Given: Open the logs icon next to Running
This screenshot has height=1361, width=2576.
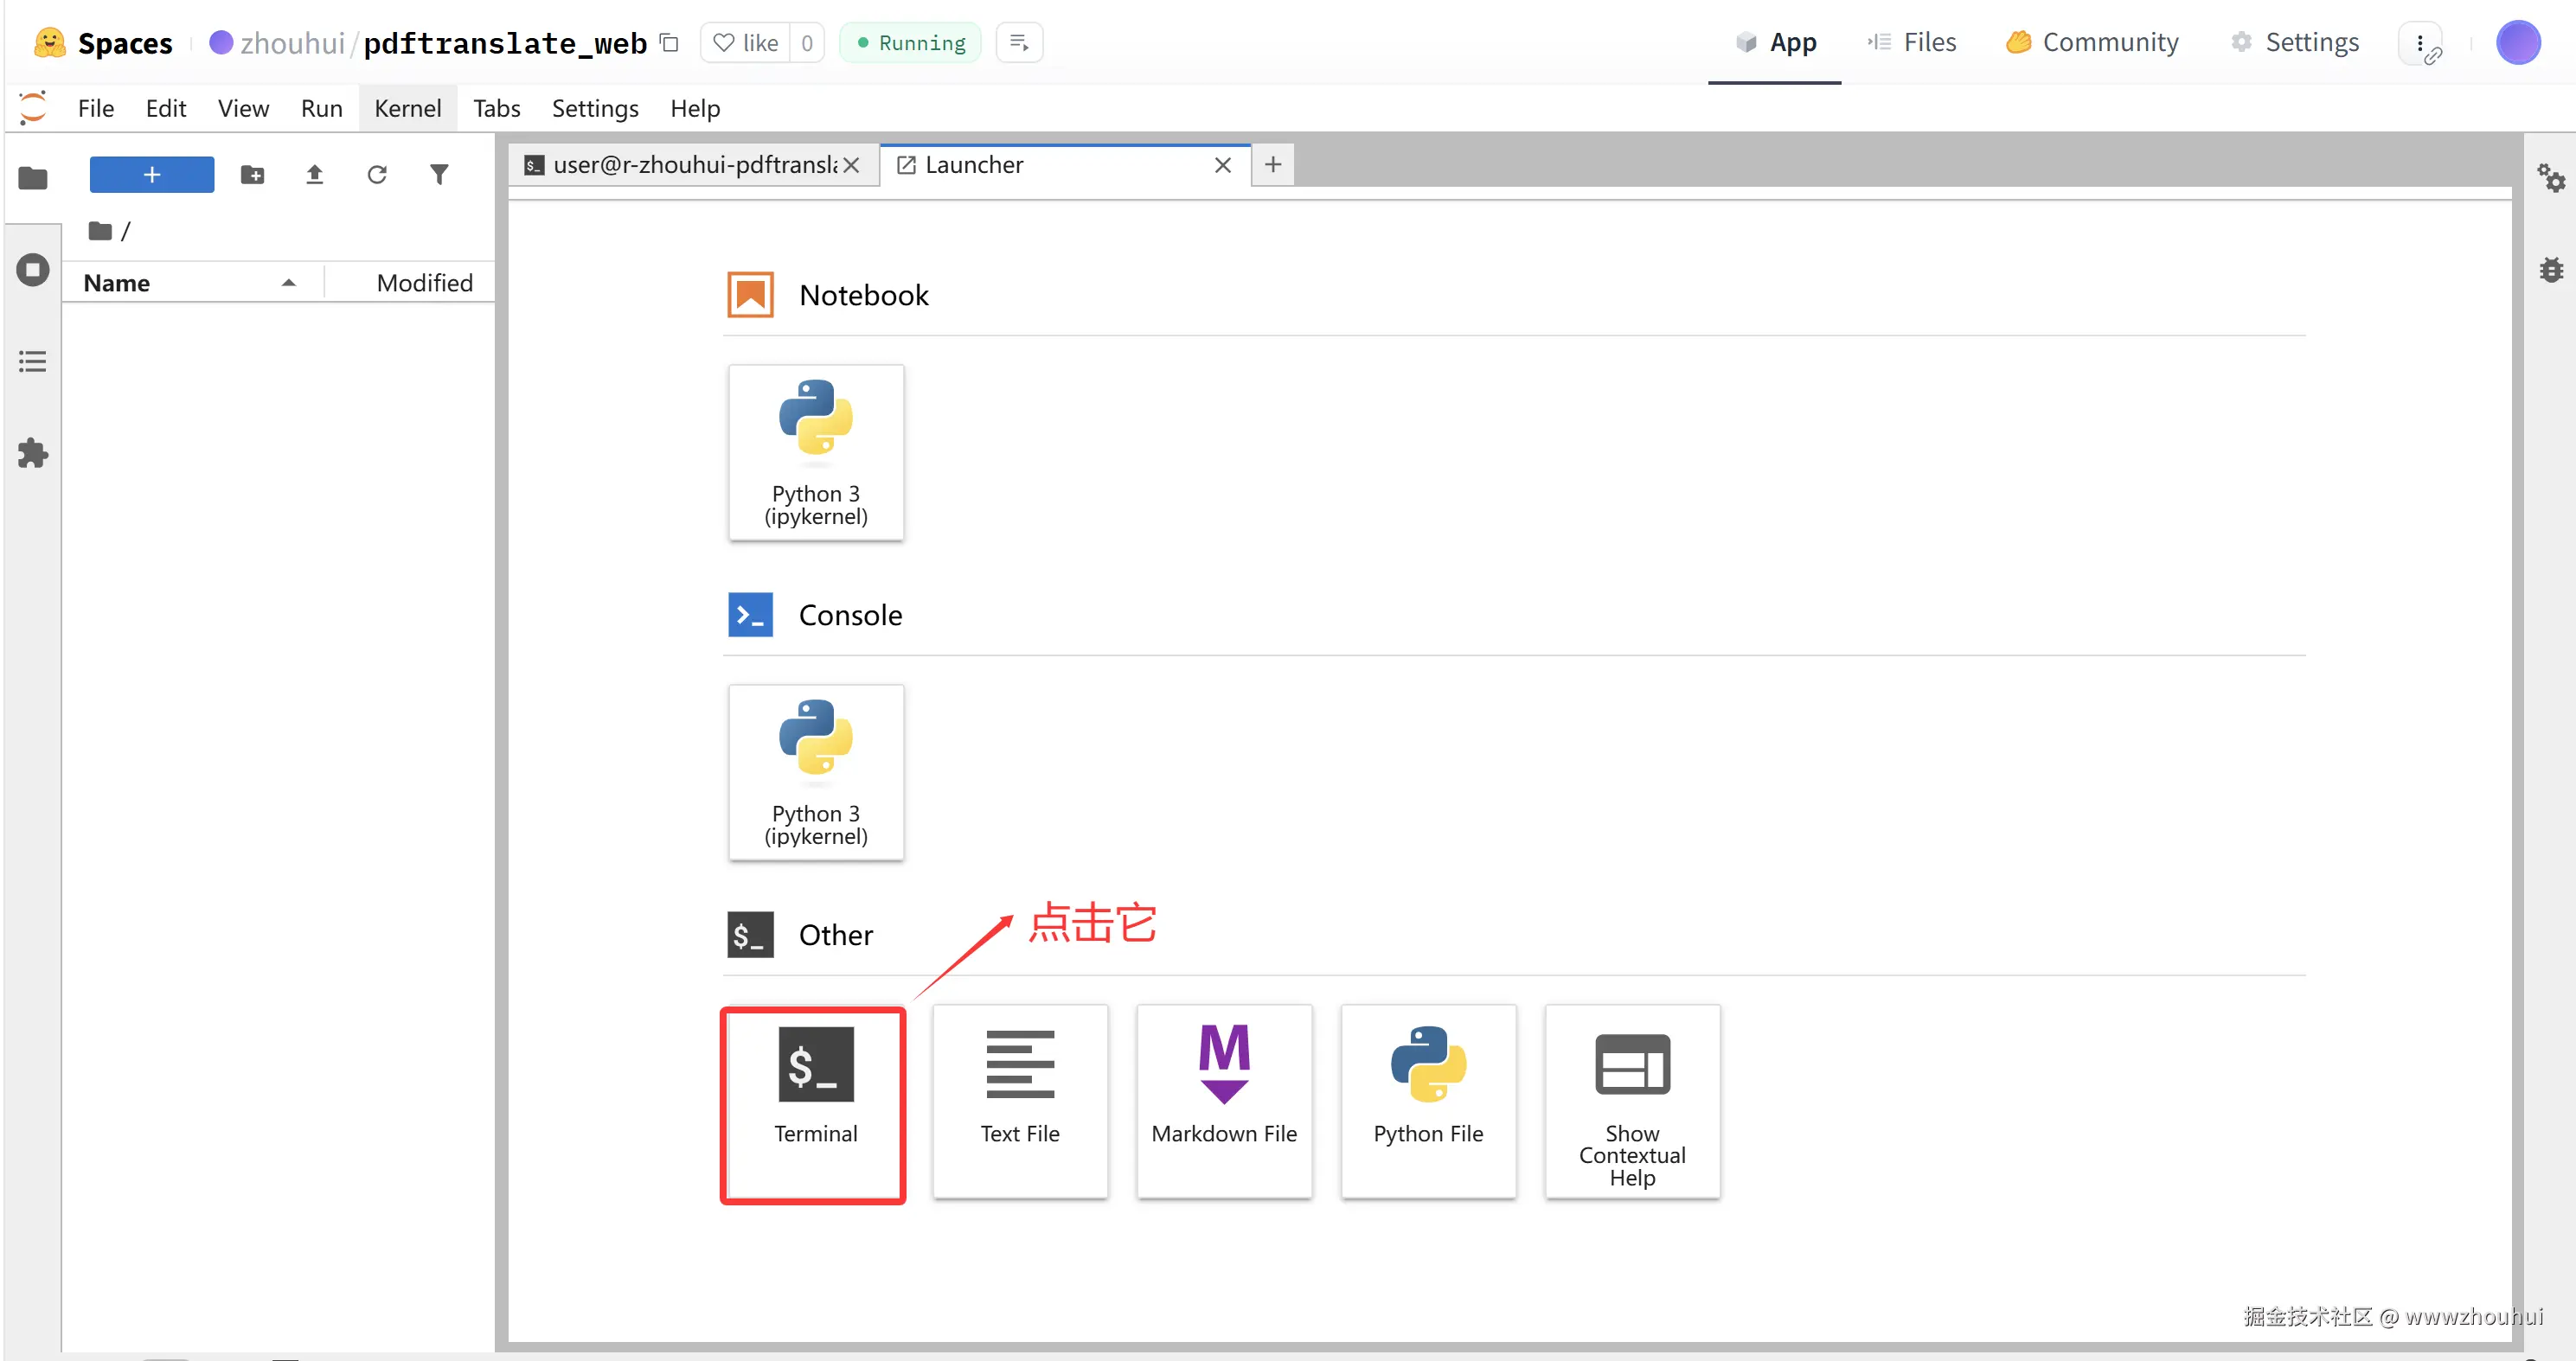Looking at the screenshot, I should (x=1019, y=43).
